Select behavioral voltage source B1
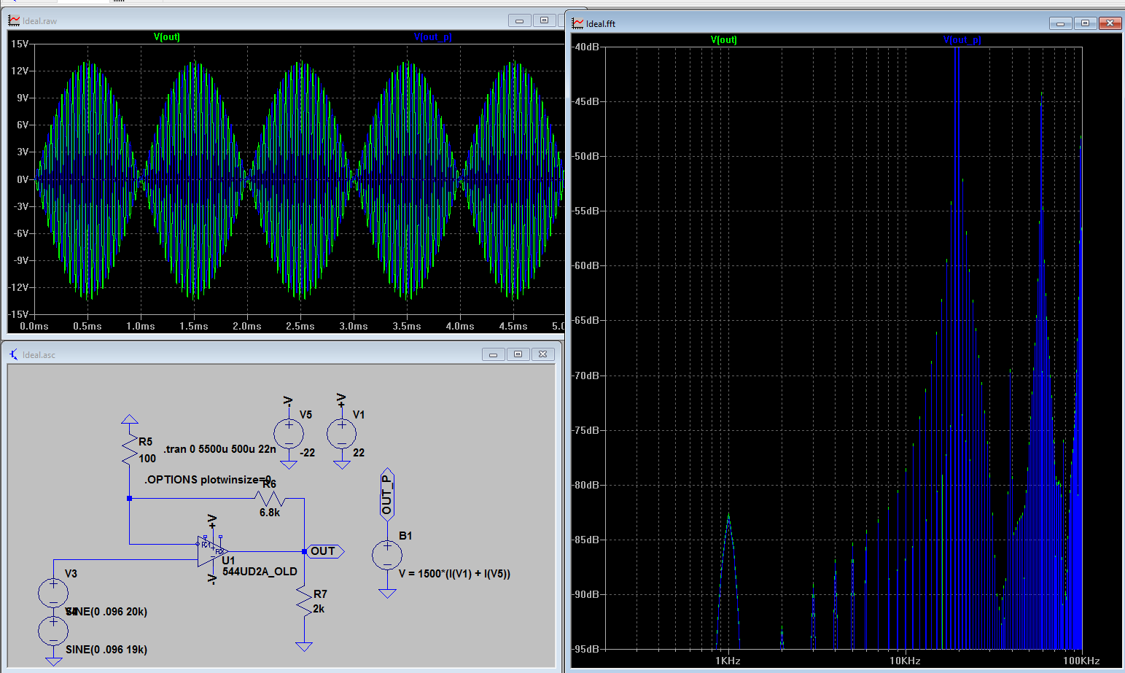This screenshot has height=673, width=1125. coord(387,556)
